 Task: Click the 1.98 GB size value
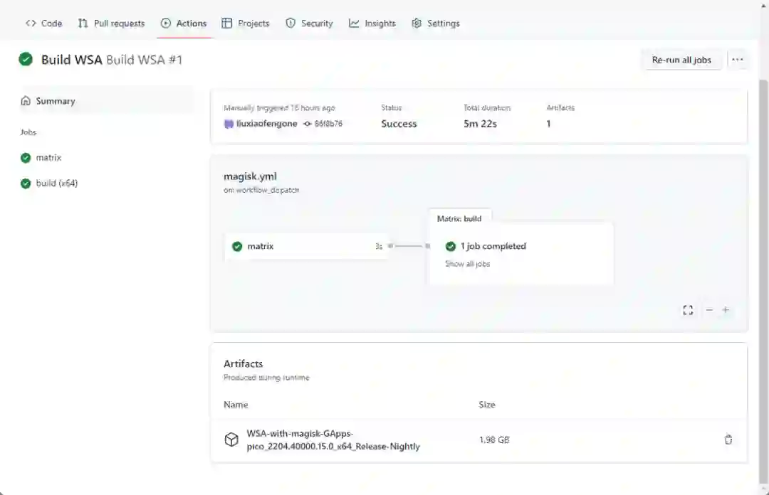coord(494,440)
